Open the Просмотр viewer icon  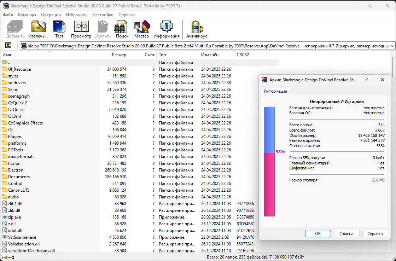coord(81,27)
